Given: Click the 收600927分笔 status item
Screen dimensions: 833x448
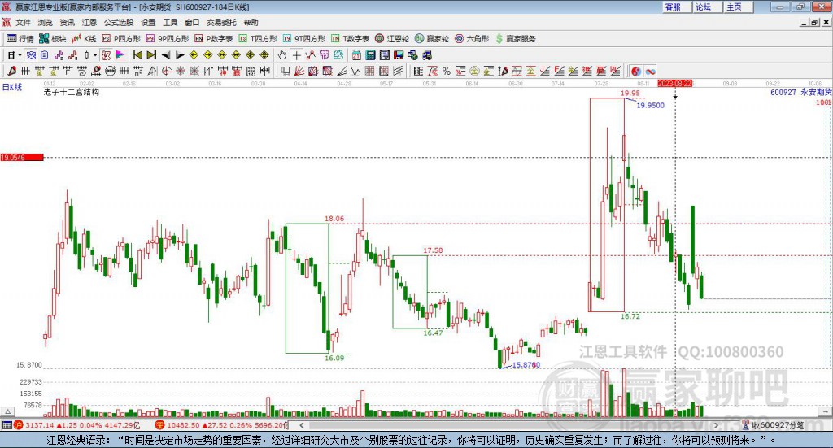Looking at the screenshot, I should [x=773, y=425].
